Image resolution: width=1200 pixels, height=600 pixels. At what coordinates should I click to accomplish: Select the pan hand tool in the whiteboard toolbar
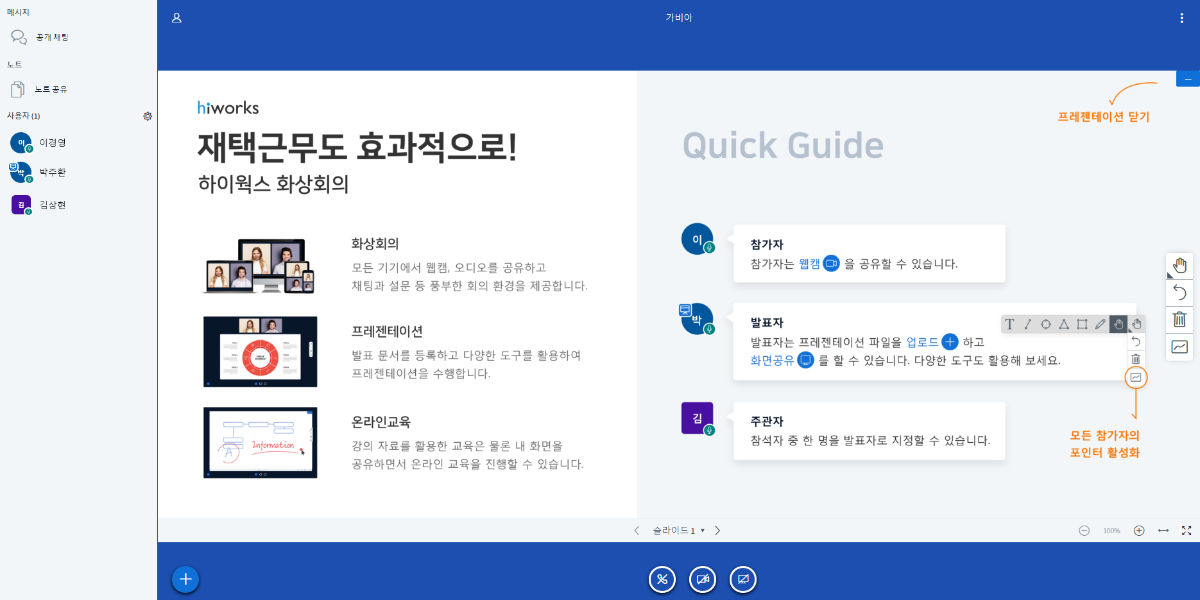[1179, 266]
